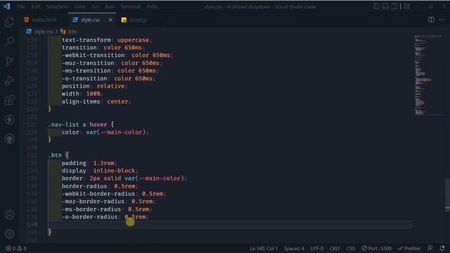Click -moz-transition: color 650ms line
450x253 pixels.
pyautogui.click(x=112, y=63)
